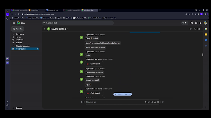Image resolution: width=211 pixels, height=118 pixels.
Task: Click Opera tab search magnifier icon
Action: click(196, 10)
